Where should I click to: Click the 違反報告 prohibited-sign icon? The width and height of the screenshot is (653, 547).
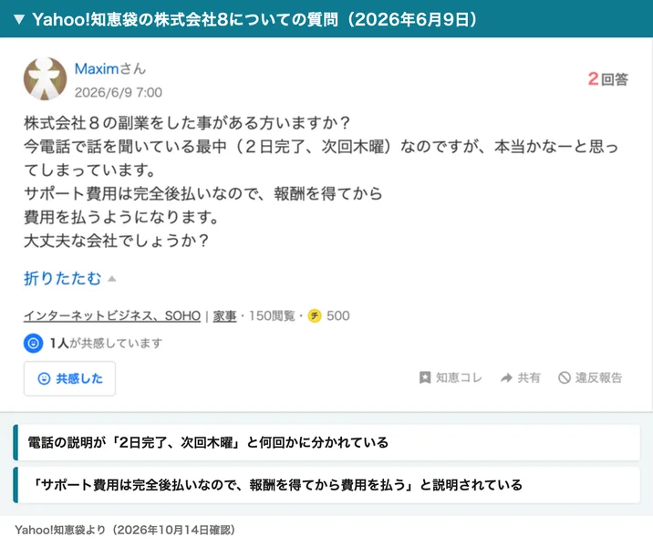coord(565,377)
